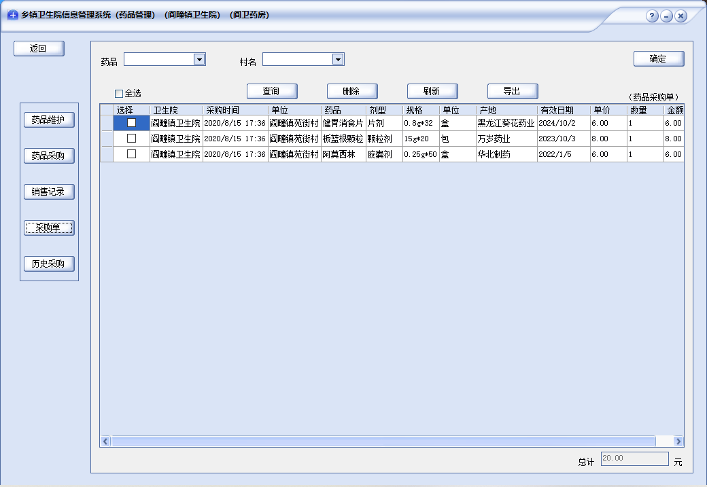Click the 2022/1/5 expiry date cell
The height and width of the screenshot is (487, 707).
pos(564,154)
